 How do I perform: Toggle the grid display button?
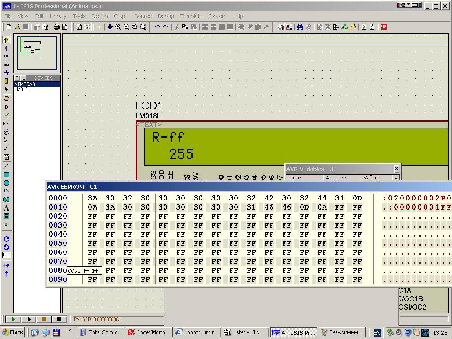87,27
